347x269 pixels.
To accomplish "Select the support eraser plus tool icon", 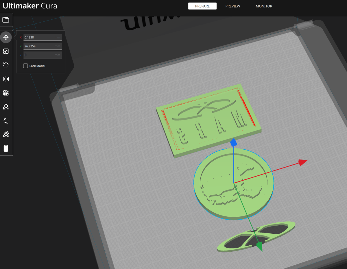I will (x=6, y=134).
